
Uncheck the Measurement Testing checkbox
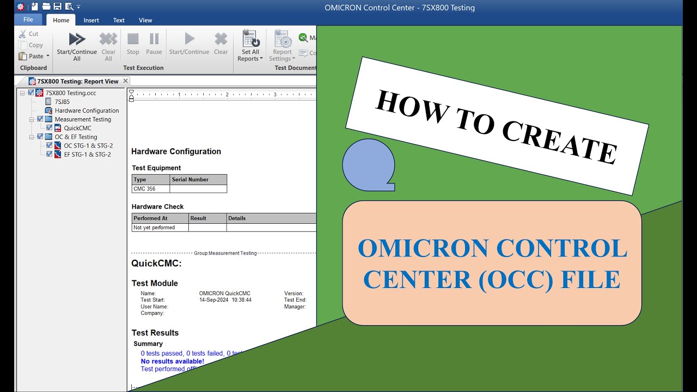(x=40, y=119)
